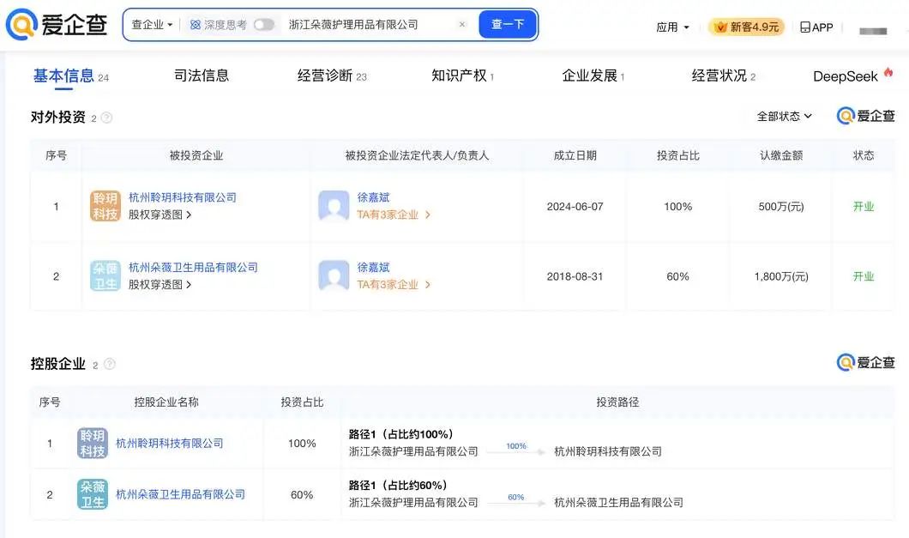Click the help question mark beside 对外投资

pos(107,118)
